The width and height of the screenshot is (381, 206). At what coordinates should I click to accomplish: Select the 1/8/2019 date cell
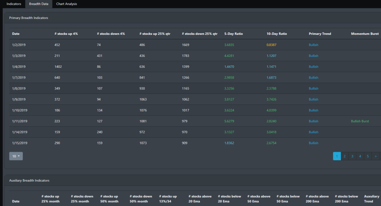pos(19,89)
